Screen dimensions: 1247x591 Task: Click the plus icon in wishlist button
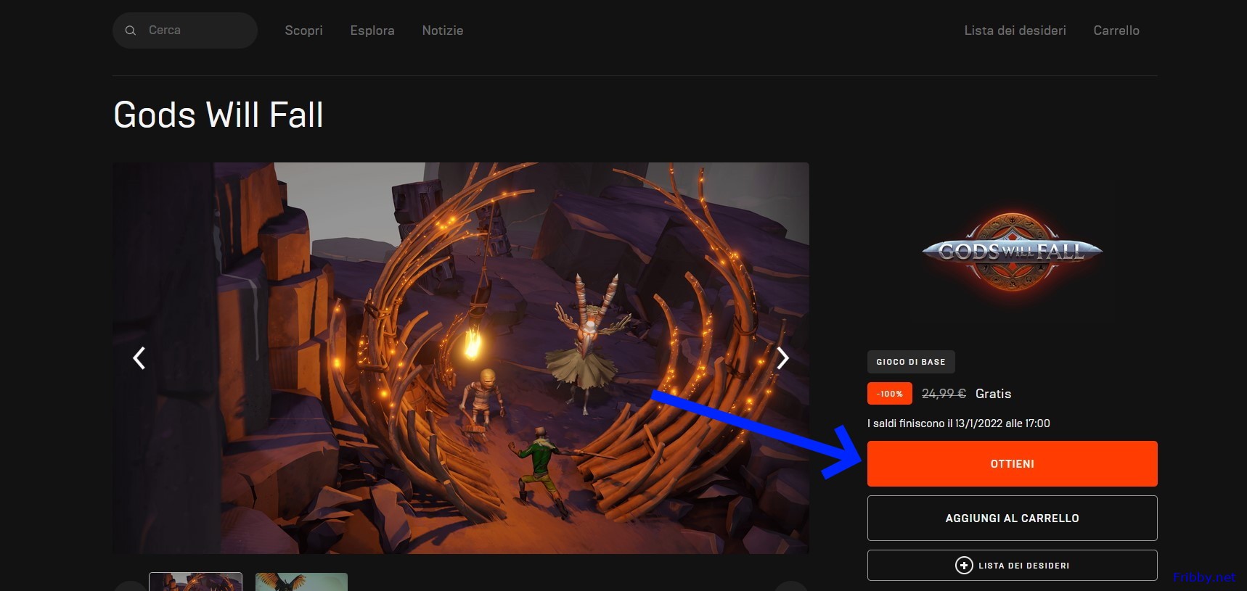coord(964,565)
